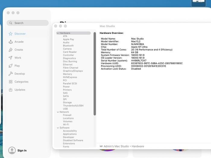
Task: Click the Play rocket icon in App Store
Action: 11,66
